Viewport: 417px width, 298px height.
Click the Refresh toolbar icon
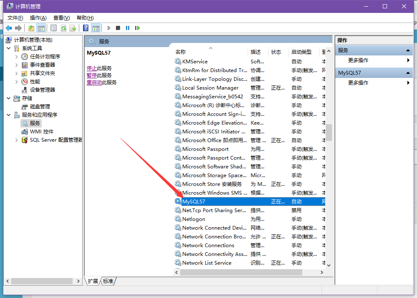63,28
